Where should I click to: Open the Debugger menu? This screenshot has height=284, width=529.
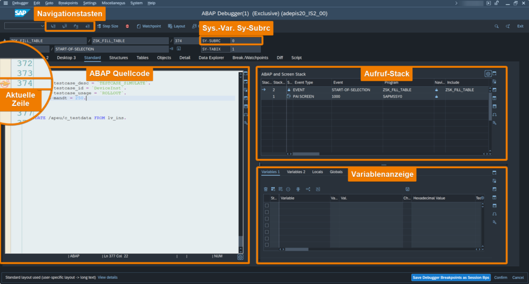point(21,3)
